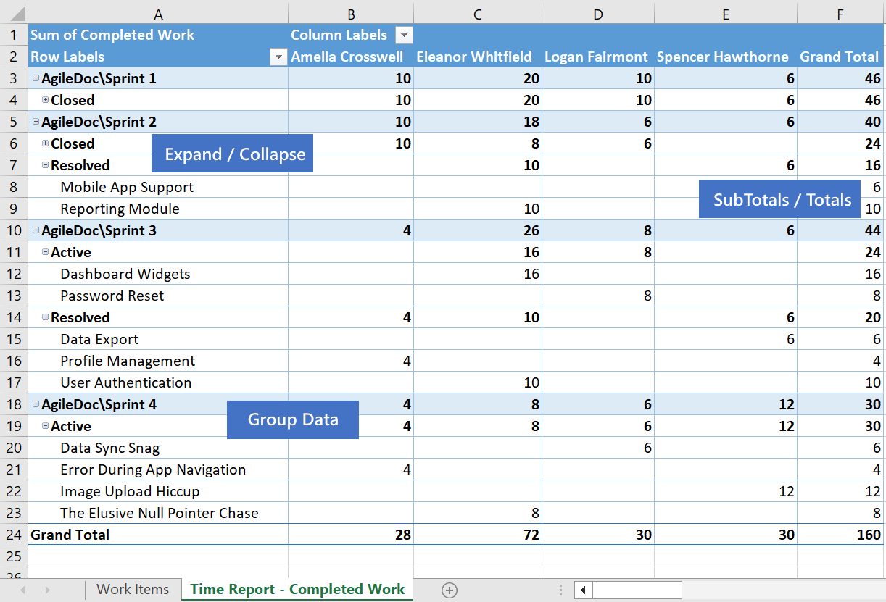
Task: Add a new worksheet via the plus icon
Action: click(450, 590)
